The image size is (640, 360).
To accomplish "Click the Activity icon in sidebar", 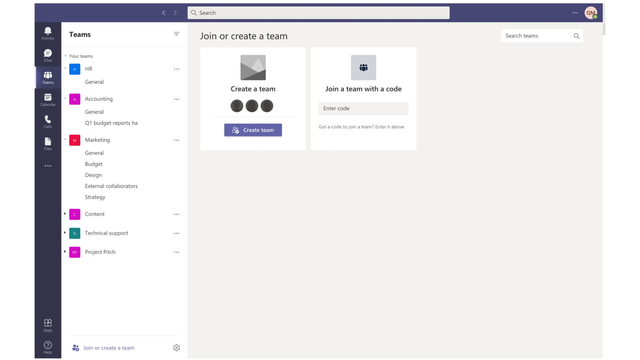I will 47,33.
